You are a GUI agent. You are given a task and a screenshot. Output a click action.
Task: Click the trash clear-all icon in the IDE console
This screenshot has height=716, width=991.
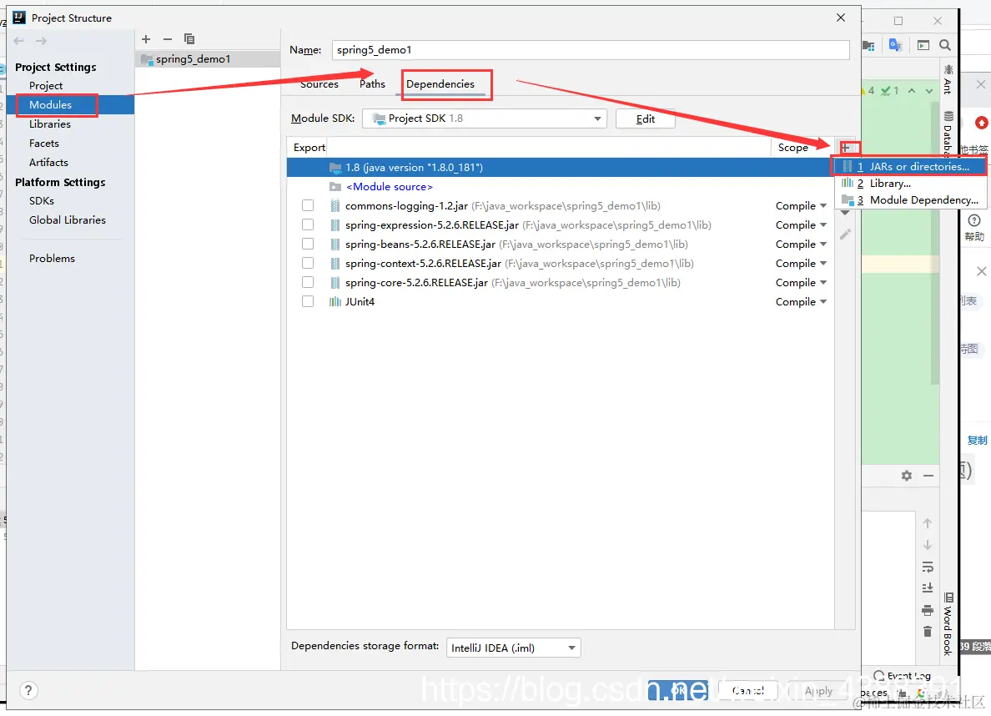[x=927, y=631]
